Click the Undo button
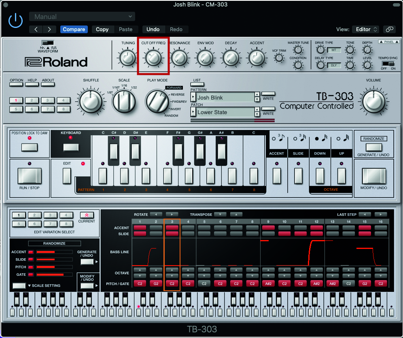 pyautogui.click(x=153, y=29)
